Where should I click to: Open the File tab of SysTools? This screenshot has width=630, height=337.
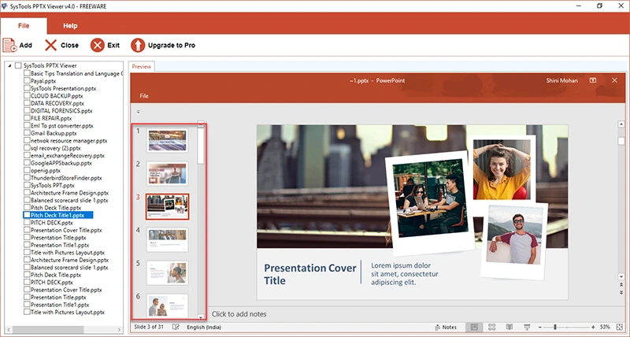pyautogui.click(x=24, y=26)
